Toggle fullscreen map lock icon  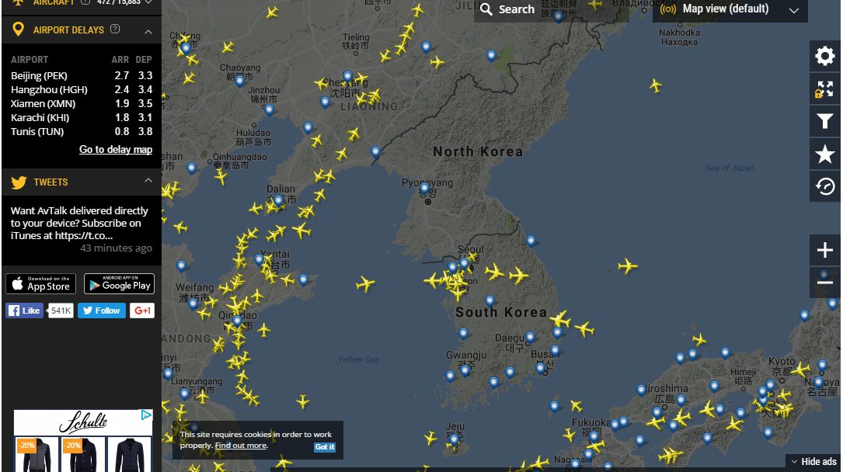(x=824, y=88)
